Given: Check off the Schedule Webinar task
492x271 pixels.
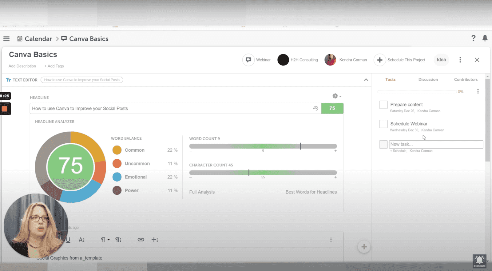Looking at the screenshot, I should pos(383,124).
